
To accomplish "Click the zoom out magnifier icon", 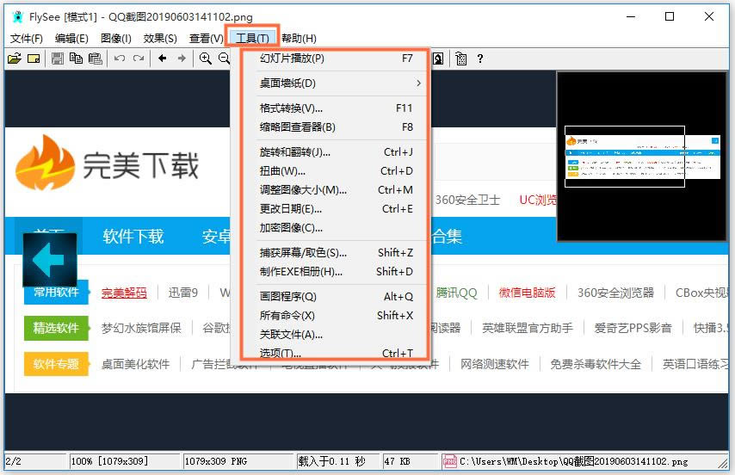I will (x=225, y=59).
